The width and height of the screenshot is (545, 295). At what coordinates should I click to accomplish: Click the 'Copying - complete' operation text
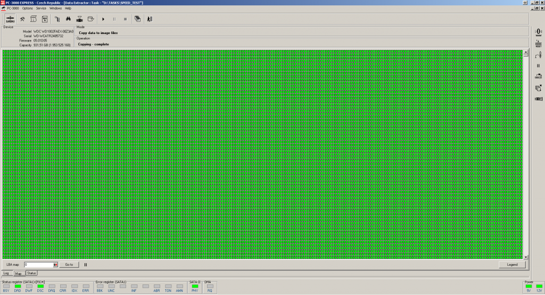point(93,44)
